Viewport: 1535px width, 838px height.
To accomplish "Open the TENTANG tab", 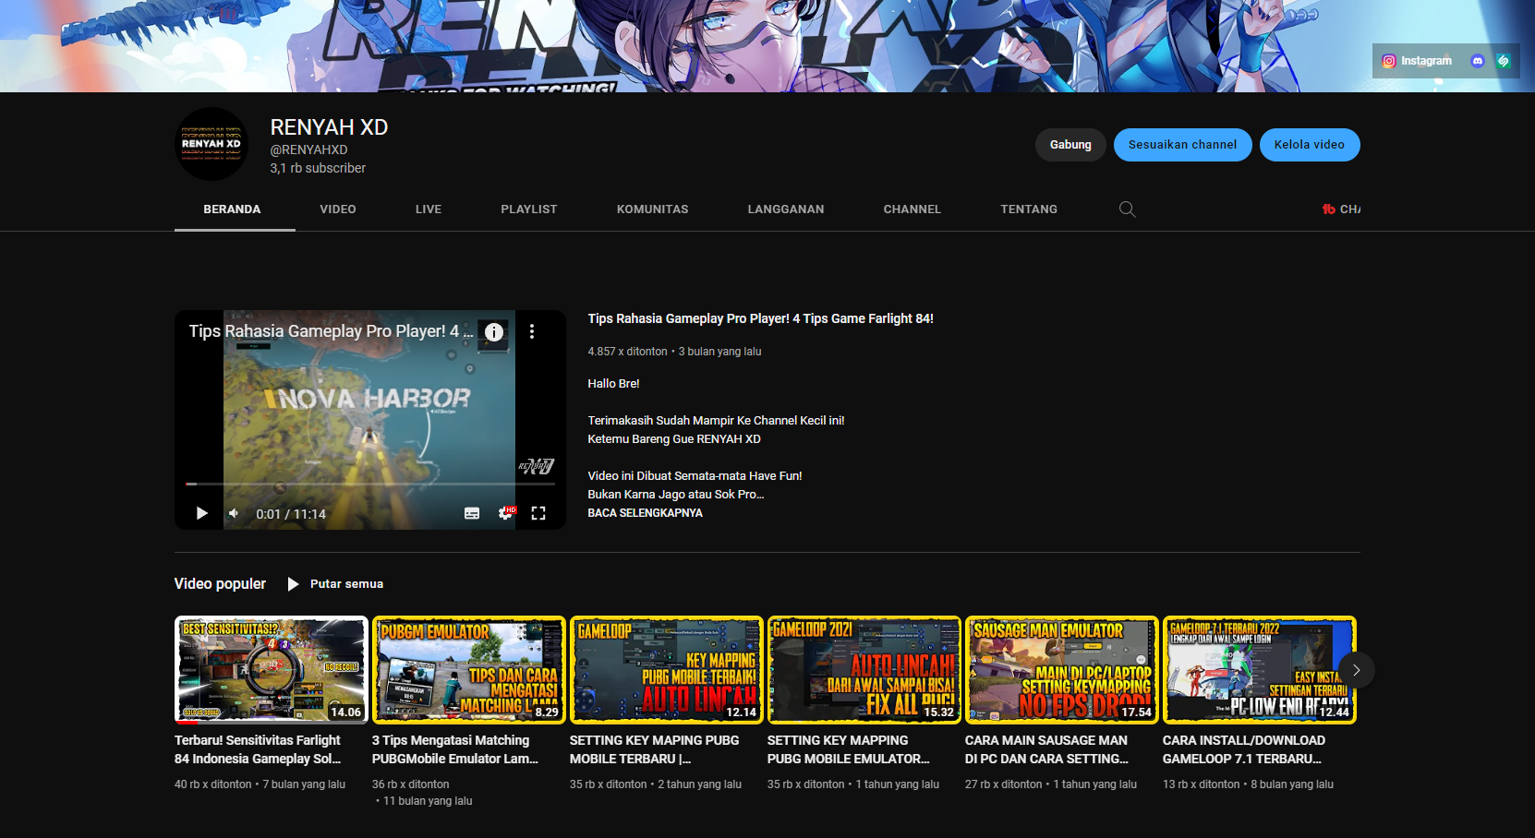I will tap(1029, 209).
